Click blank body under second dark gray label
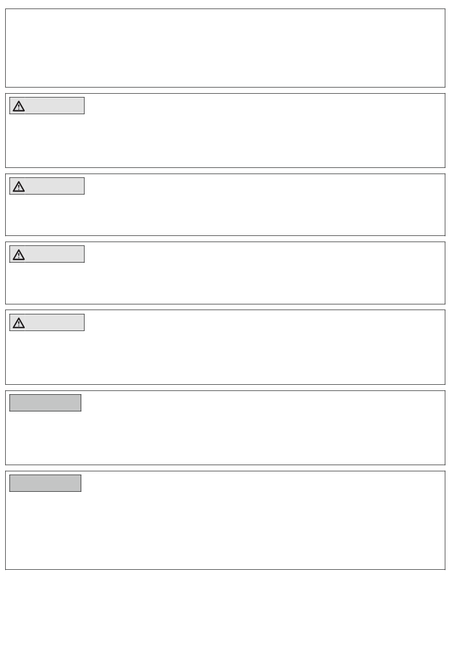Viewport: 451px width, 662px height. click(225, 530)
